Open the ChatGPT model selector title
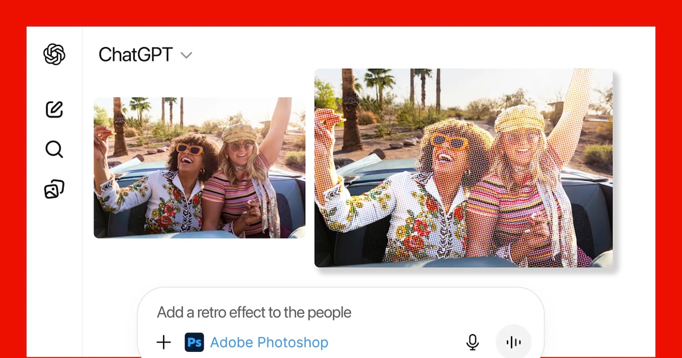The width and height of the screenshot is (682, 358). click(x=136, y=55)
